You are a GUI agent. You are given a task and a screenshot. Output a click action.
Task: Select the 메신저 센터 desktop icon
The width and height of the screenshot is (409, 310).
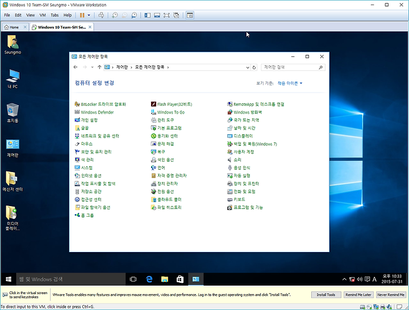(12, 182)
